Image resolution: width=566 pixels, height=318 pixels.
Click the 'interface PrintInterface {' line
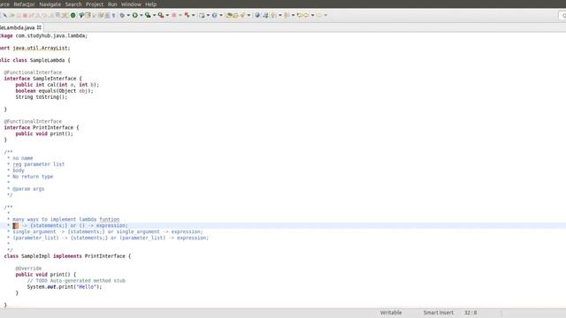pyautogui.click(x=42, y=127)
